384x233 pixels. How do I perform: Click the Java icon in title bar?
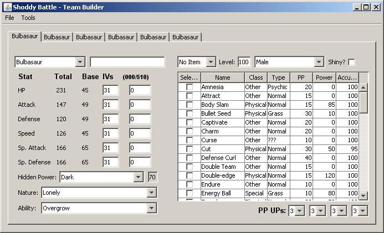8,7
